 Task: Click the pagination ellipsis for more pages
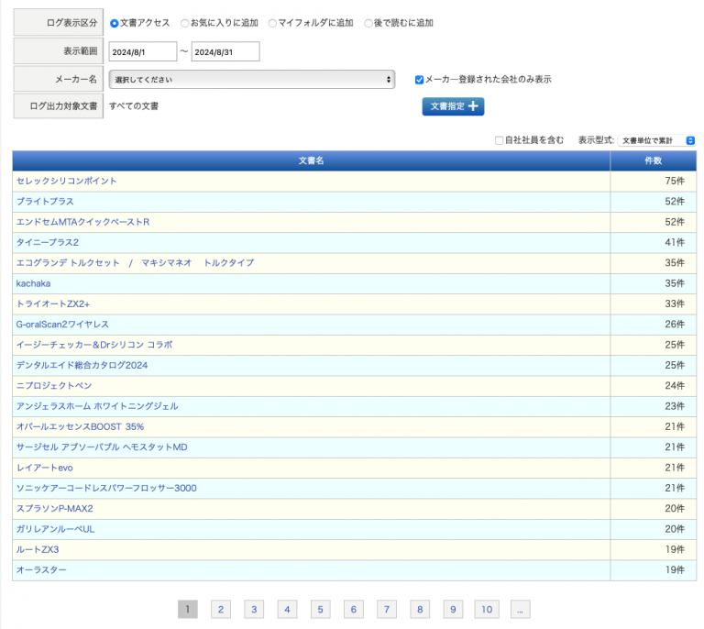pos(521,609)
